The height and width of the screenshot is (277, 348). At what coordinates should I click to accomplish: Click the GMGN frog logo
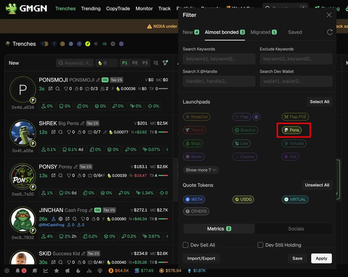coord(11,8)
